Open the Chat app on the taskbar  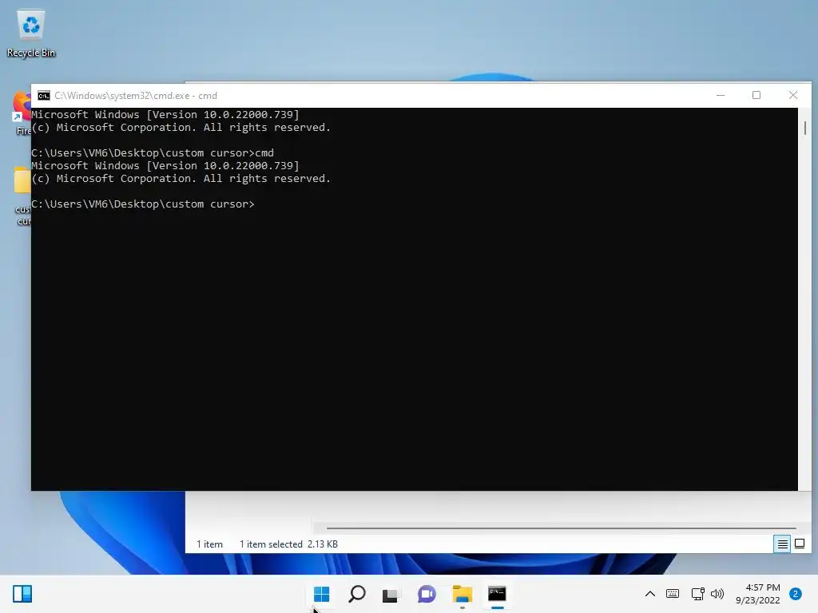pos(427,594)
